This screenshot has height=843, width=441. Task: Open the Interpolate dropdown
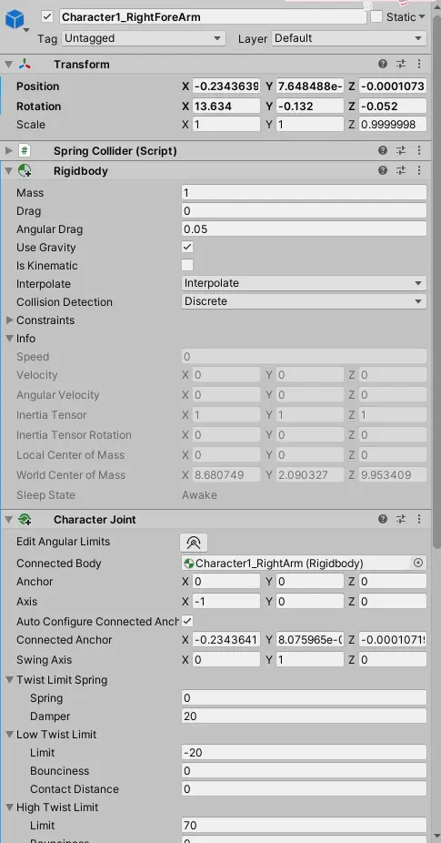coord(304,283)
